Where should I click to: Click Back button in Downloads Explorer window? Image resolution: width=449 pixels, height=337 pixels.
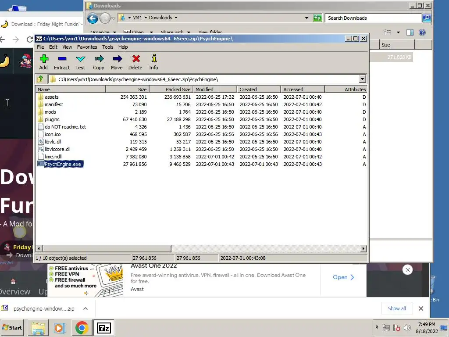pos(93,18)
